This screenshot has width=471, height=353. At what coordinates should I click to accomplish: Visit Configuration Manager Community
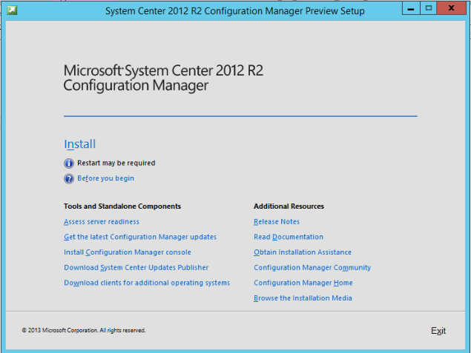coord(312,268)
